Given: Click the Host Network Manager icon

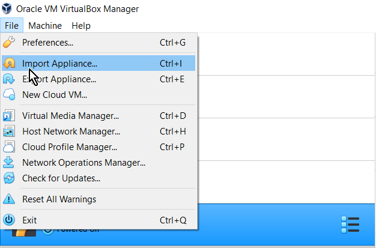Looking at the screenshot, I should click(x=9, y=131).
